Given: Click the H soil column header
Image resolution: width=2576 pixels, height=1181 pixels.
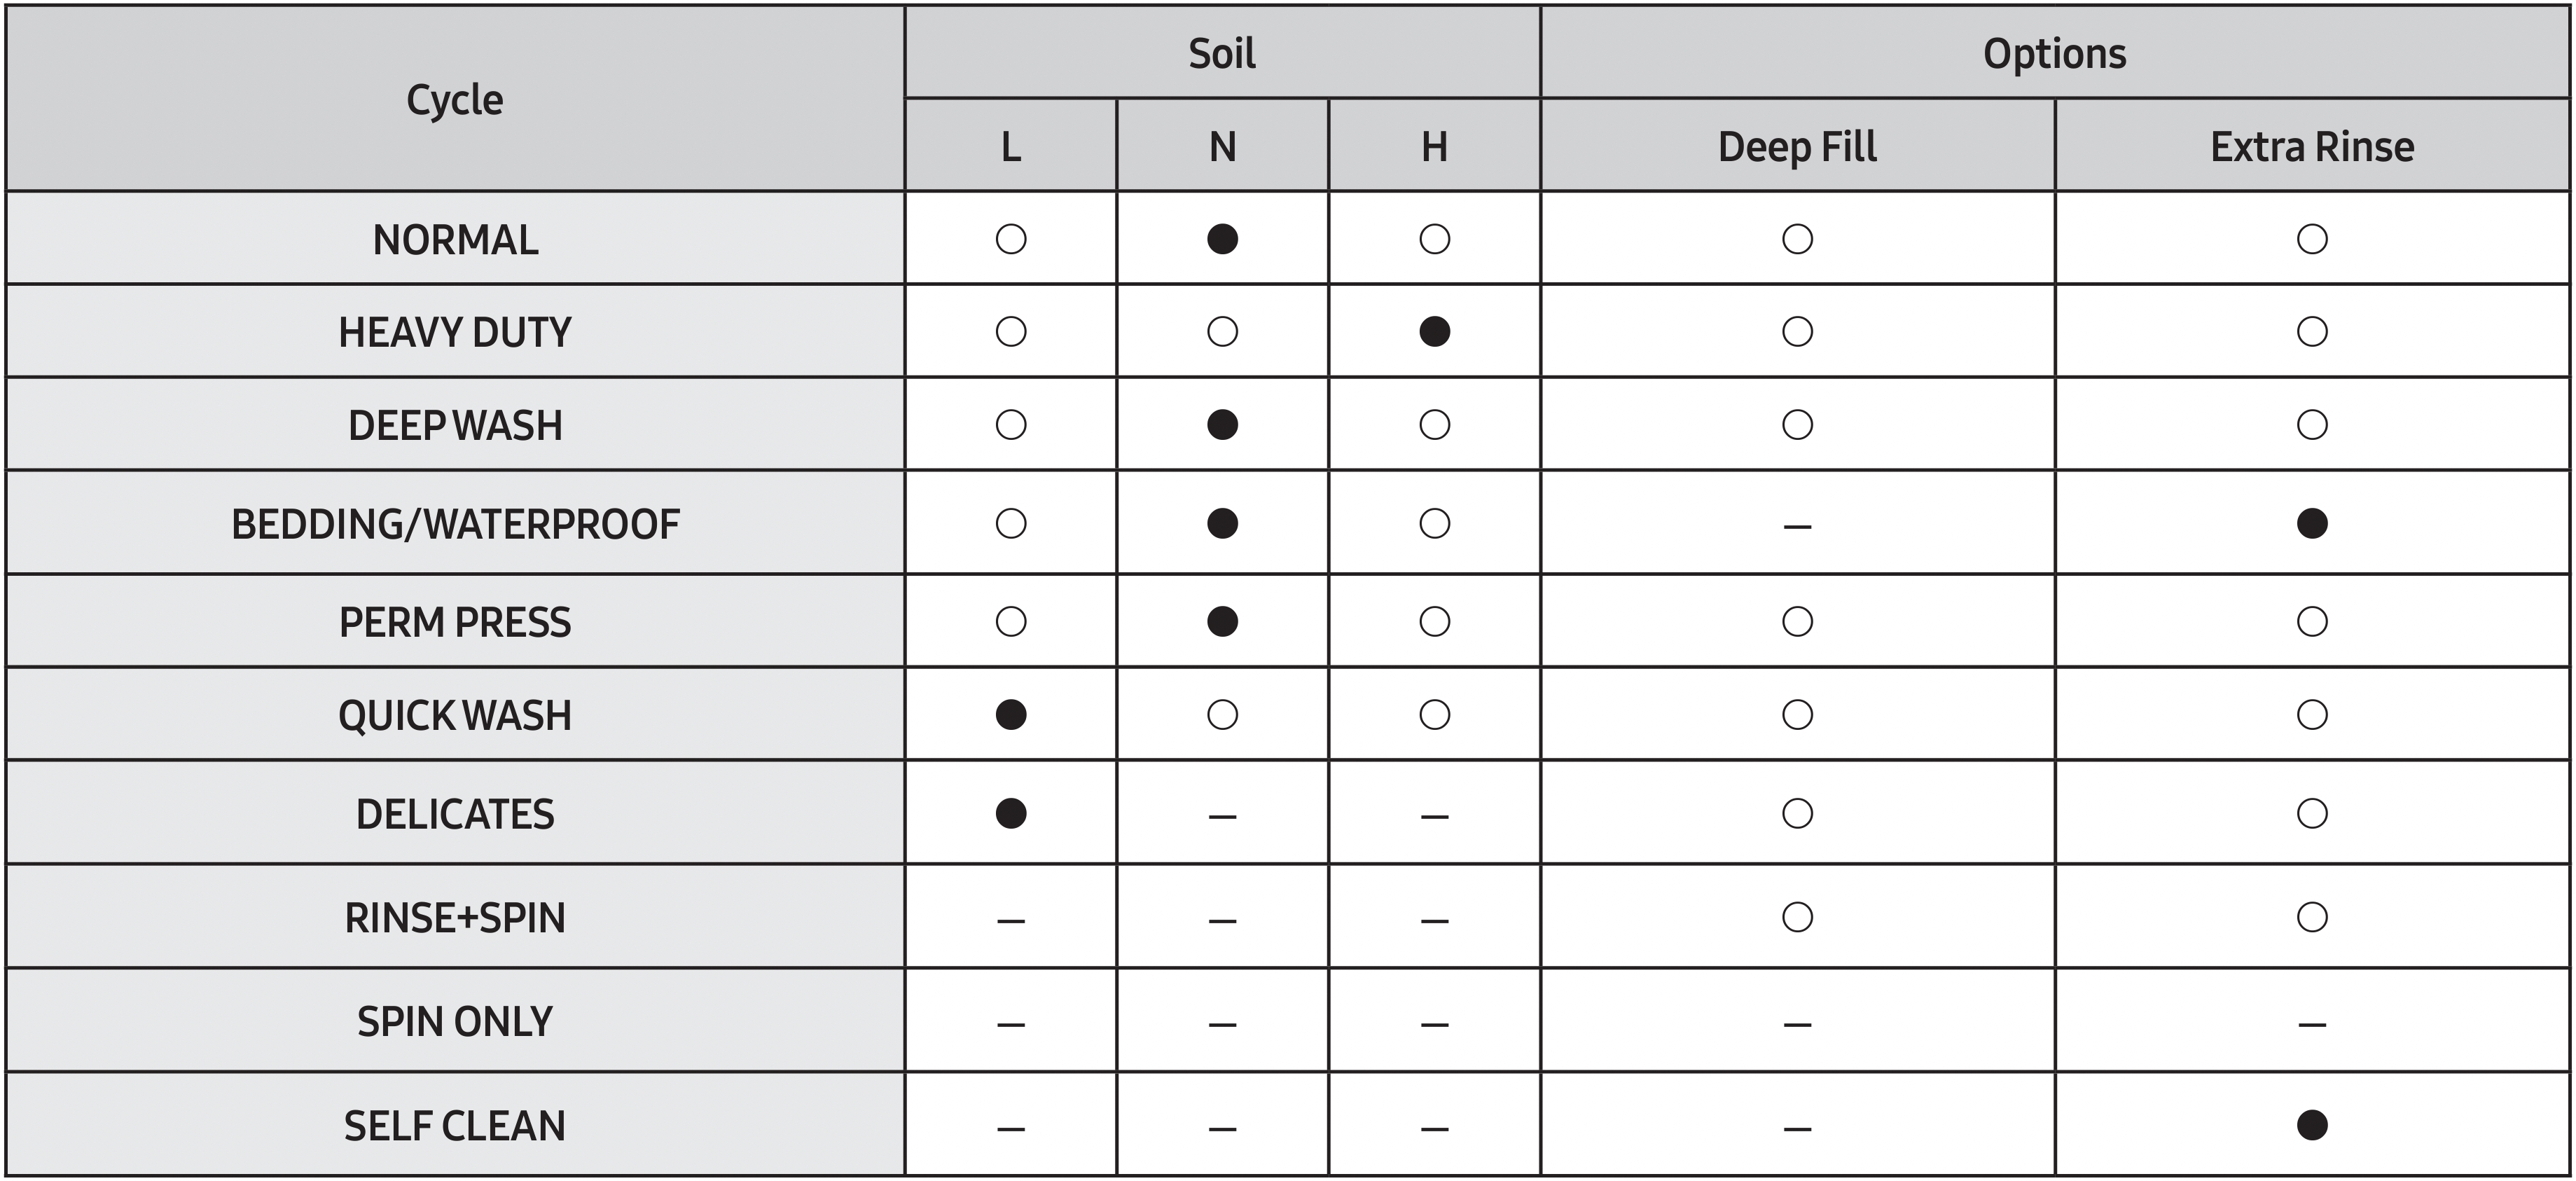Looking at the screenshot, I should click(1434, 146).
